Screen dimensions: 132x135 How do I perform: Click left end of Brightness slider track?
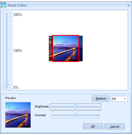52,107
